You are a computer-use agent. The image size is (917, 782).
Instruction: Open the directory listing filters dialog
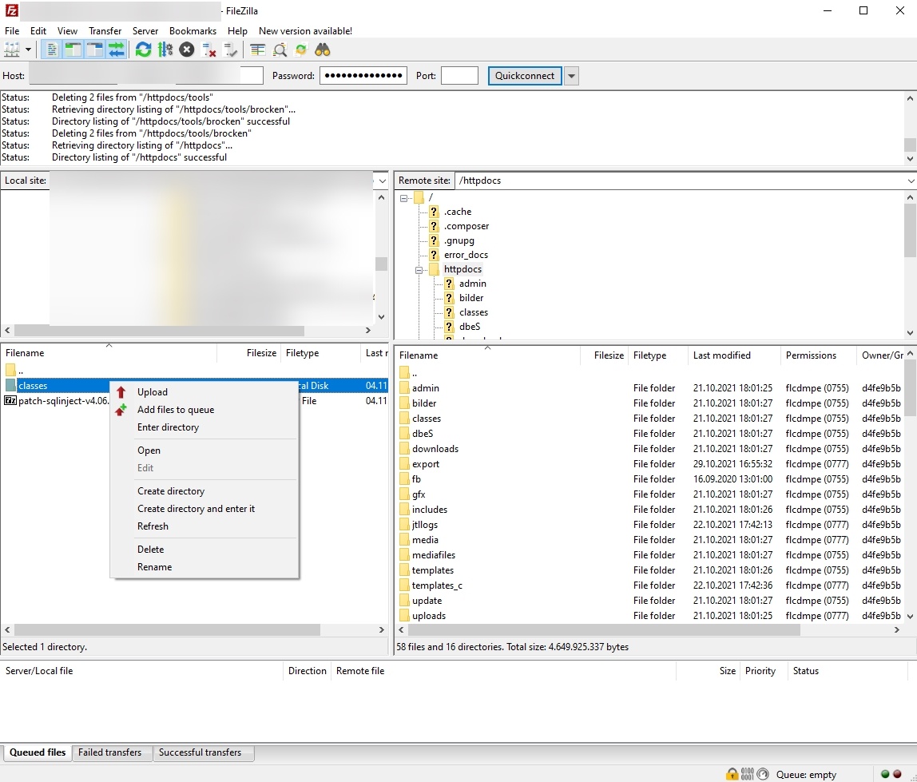257,50
